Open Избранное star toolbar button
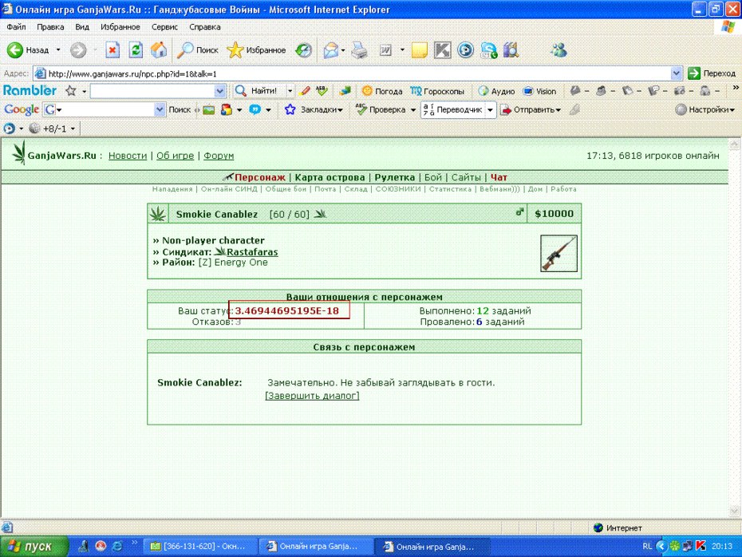The height and width of the screenshot is (557, 742). point(256,50)
